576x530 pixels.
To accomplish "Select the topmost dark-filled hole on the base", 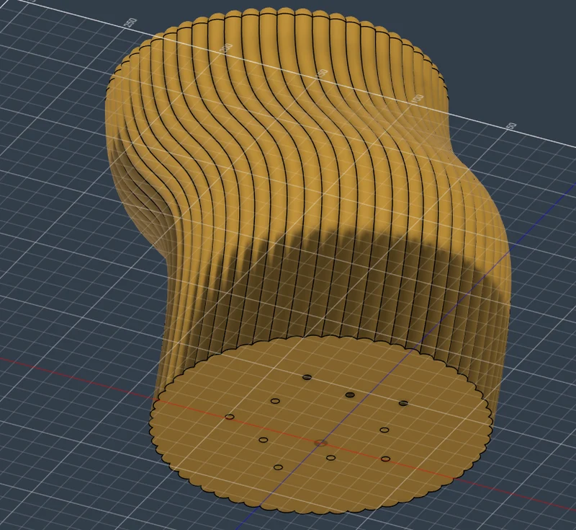I will click(x=307, y=377).
